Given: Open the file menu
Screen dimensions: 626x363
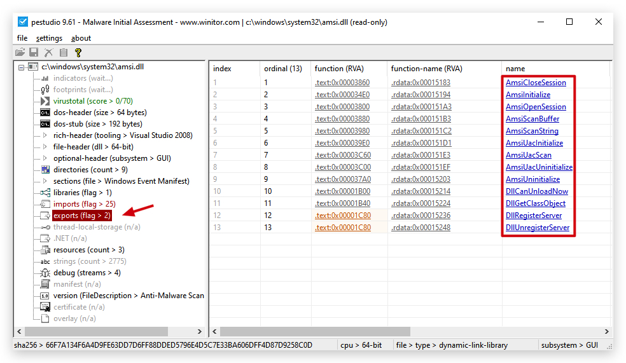Looking at the screenshot, I should click(22, 38).
